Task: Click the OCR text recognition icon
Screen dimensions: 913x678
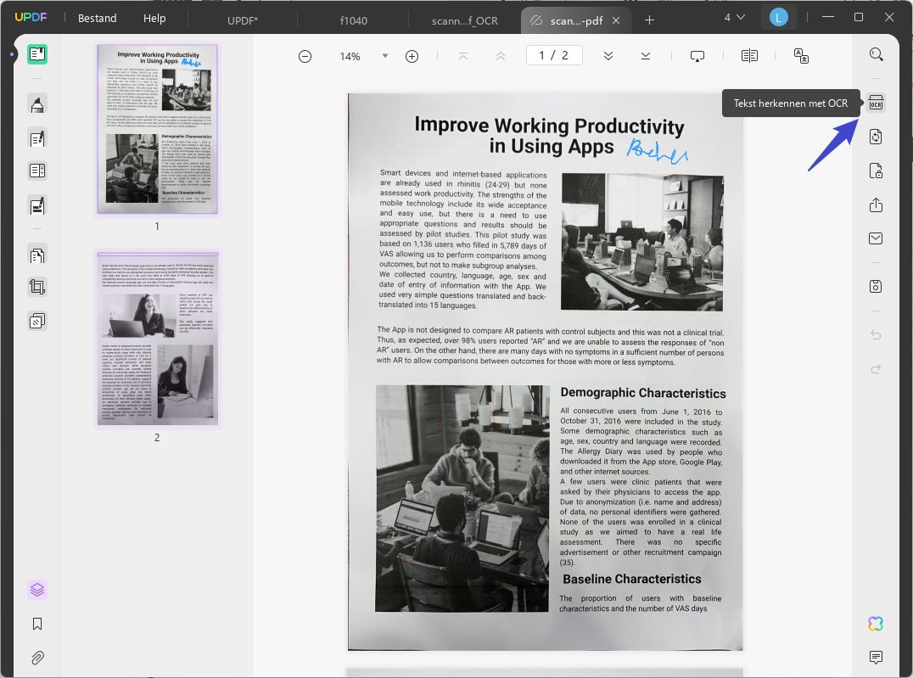Action: pos(876,103)
